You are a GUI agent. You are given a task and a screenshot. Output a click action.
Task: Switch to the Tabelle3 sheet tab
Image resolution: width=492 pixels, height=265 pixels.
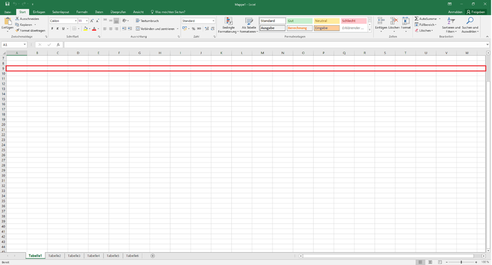pos(74,256)
